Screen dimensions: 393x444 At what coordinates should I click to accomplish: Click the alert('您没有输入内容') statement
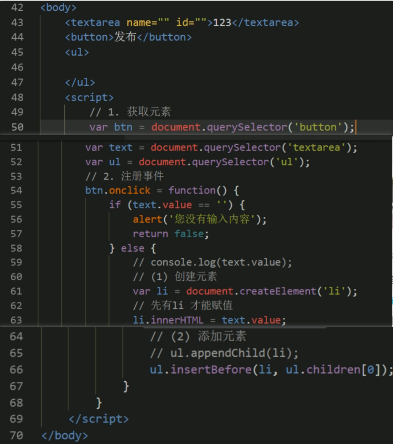click(x=200, y=219)
